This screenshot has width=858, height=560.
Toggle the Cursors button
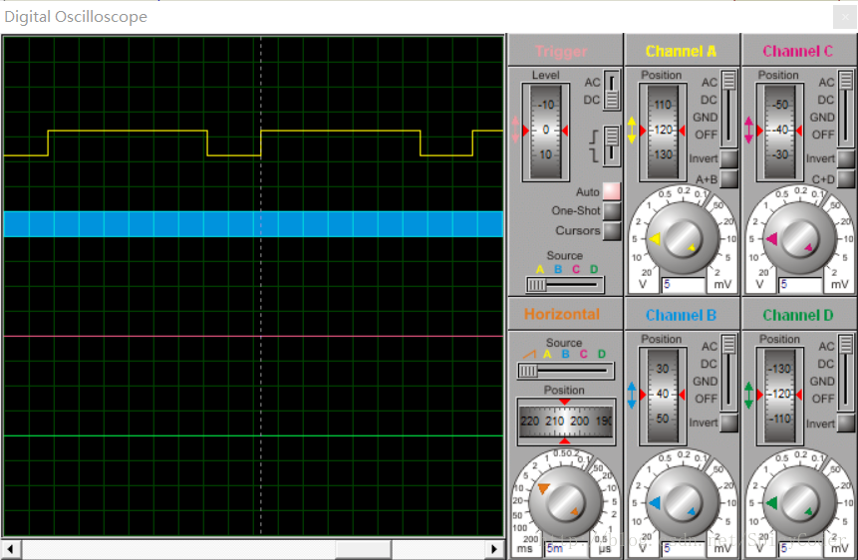[x=611, y=231]
